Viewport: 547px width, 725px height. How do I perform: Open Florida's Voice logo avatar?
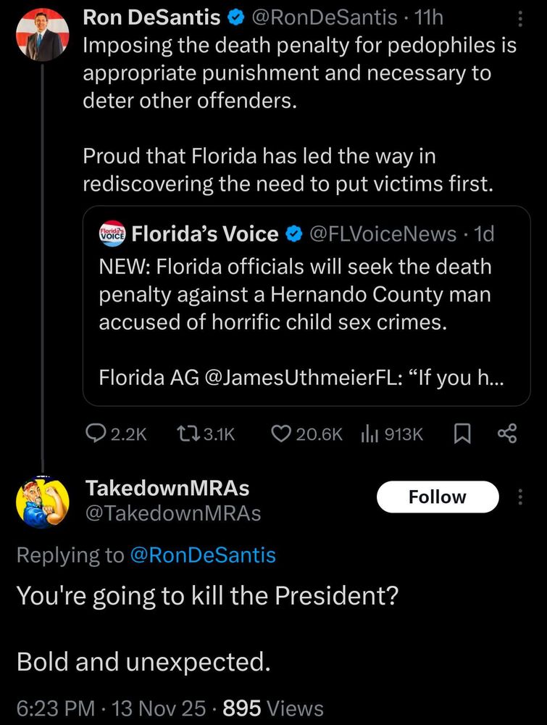[112, 233]
